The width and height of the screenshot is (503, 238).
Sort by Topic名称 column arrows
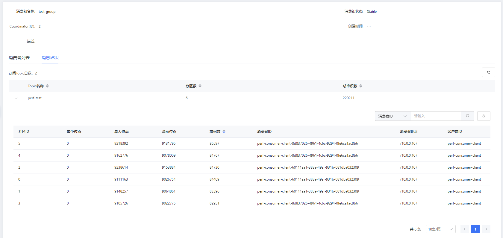click(47, 86)
